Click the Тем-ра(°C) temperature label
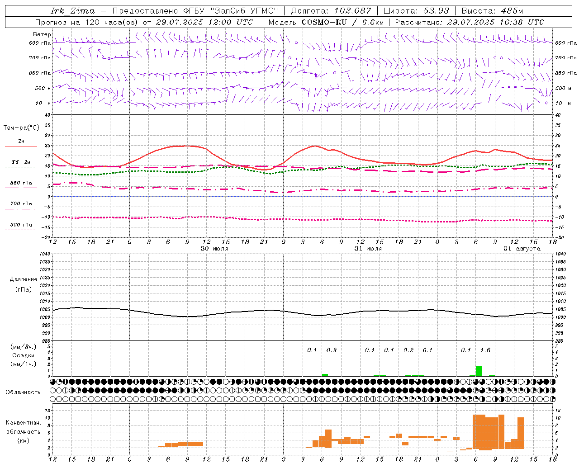Viewport: 579px width, 463px height. [x=21, y=128]
